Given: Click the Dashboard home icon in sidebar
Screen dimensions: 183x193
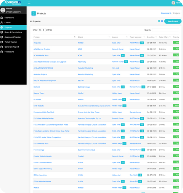Looking at the screenshot, I should (x=2, y=18).
